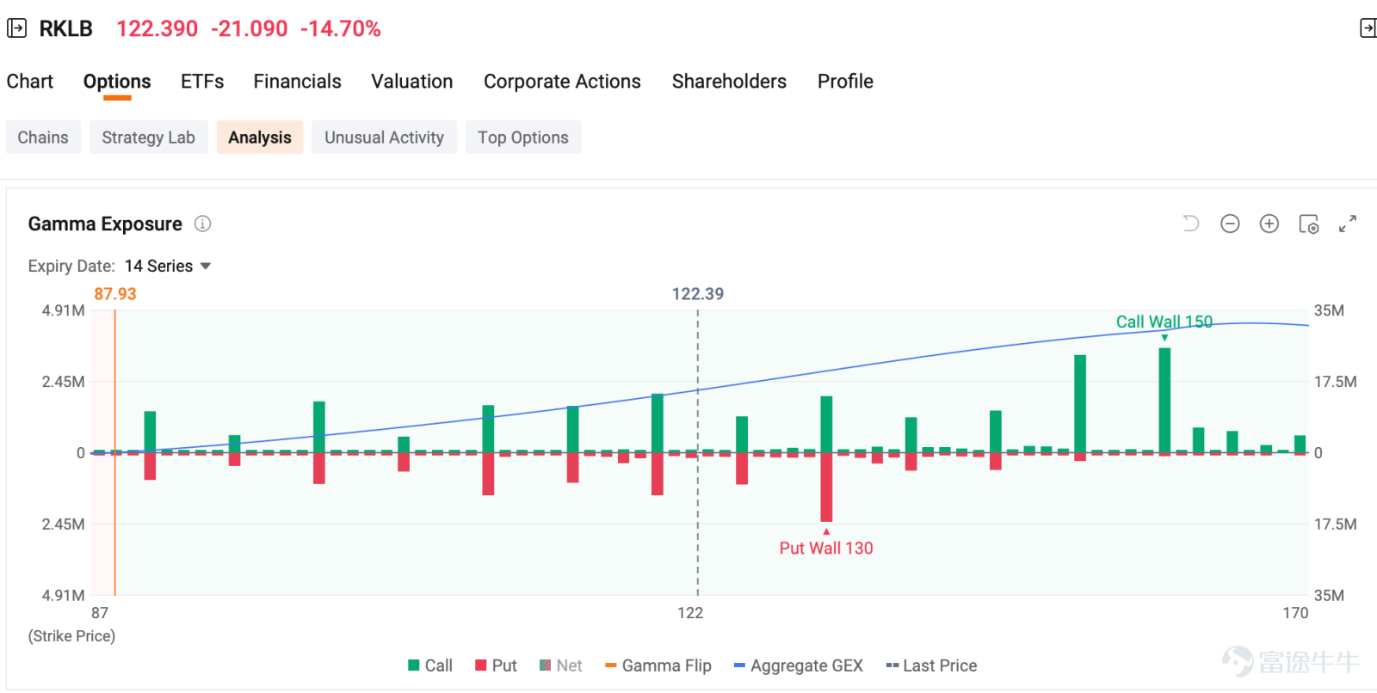
Task: Click the tall green call bar at strike 150
Action: (1164, 401)
